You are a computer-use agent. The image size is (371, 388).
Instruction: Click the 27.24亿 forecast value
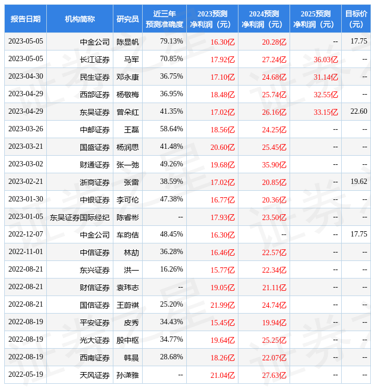pos(274,60)
